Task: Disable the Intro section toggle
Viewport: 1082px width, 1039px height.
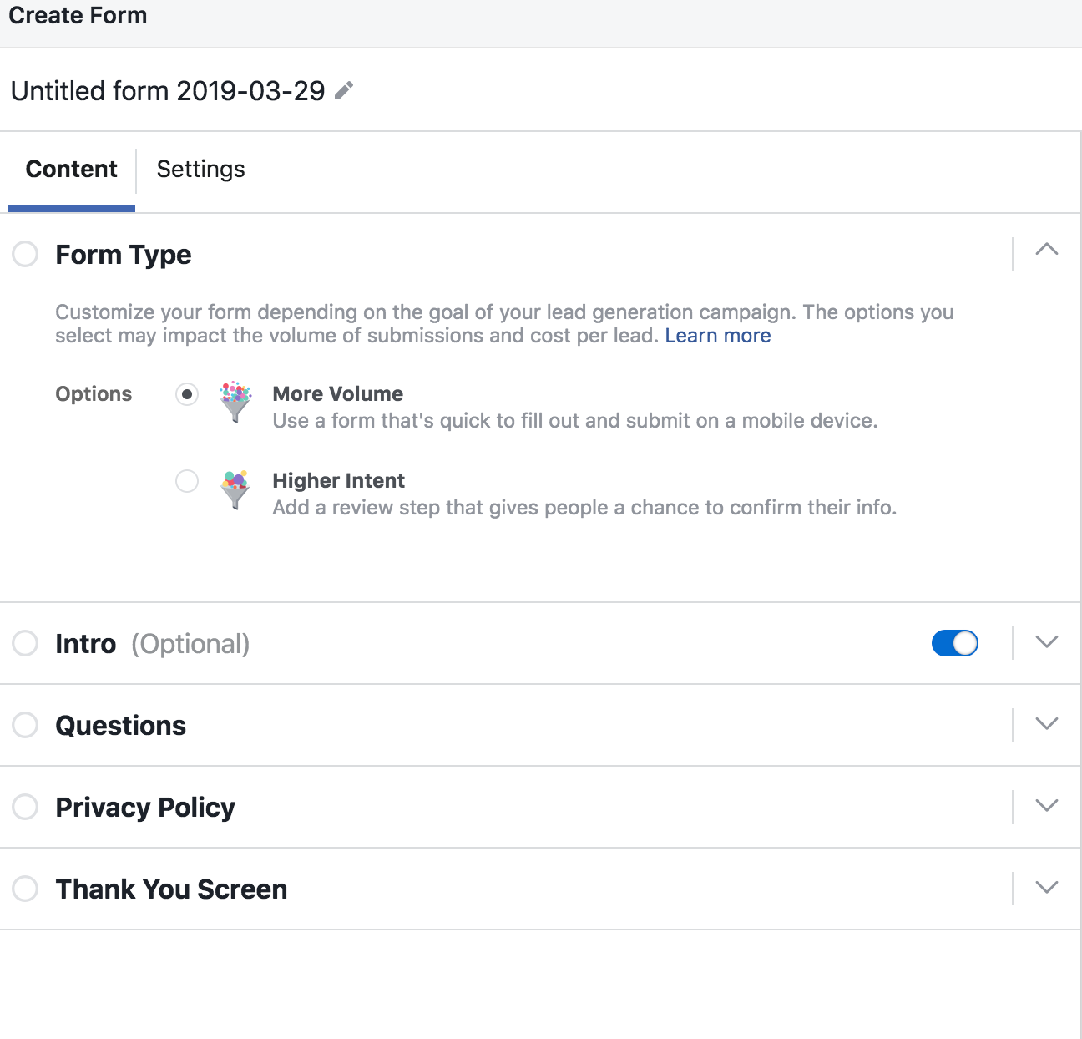Action: (x=954, y=643)
